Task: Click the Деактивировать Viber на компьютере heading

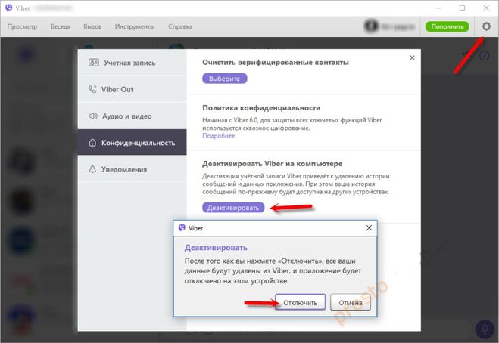Action: (x=273, y=163)
